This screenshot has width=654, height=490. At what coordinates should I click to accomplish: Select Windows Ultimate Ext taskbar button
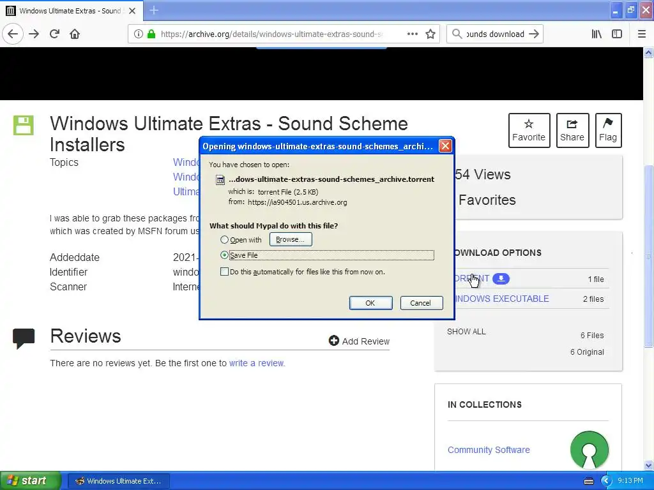point(118,481)
